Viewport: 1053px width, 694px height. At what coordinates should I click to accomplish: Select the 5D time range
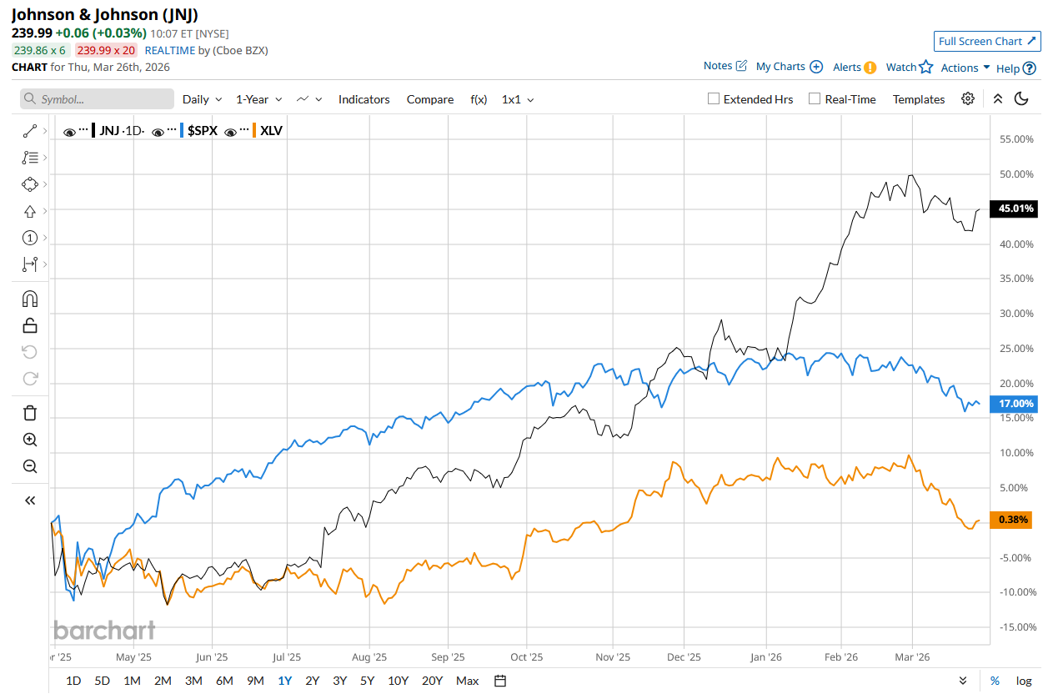[102, 681]
